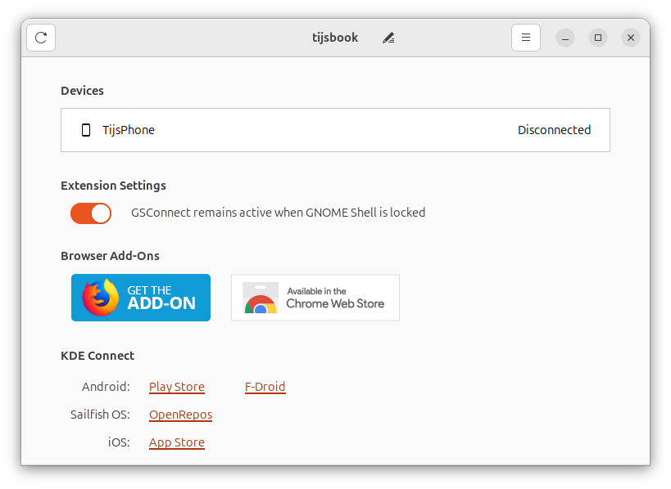Click the tijsbook device name title
671x489 pixels.
[335, 38]
